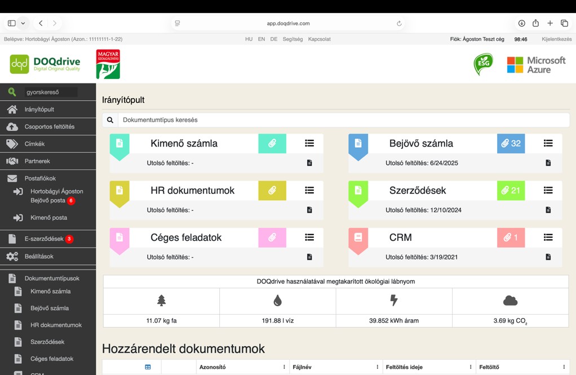The width and height of the screenshot is (576, 375).
Task: Expand the Feltöltés ideje column menu
Action: pyautogui.click(x=471, y=367)
